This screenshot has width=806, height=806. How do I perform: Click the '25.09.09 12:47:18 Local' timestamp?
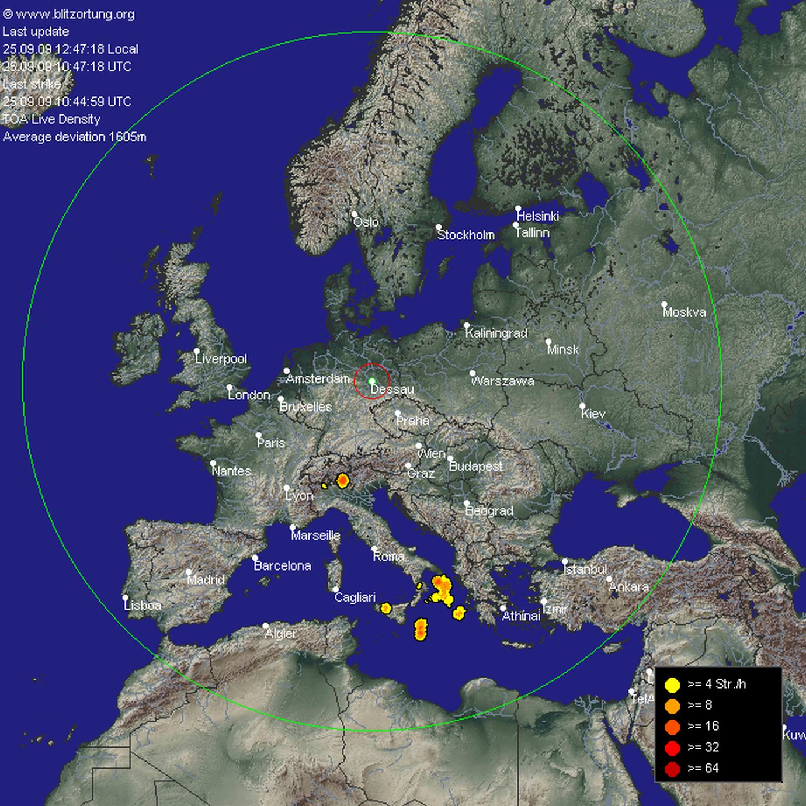(71, 49)
